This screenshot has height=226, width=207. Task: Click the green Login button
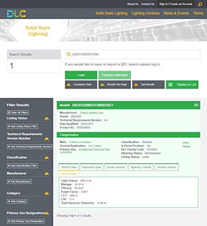tap(81, 75)
